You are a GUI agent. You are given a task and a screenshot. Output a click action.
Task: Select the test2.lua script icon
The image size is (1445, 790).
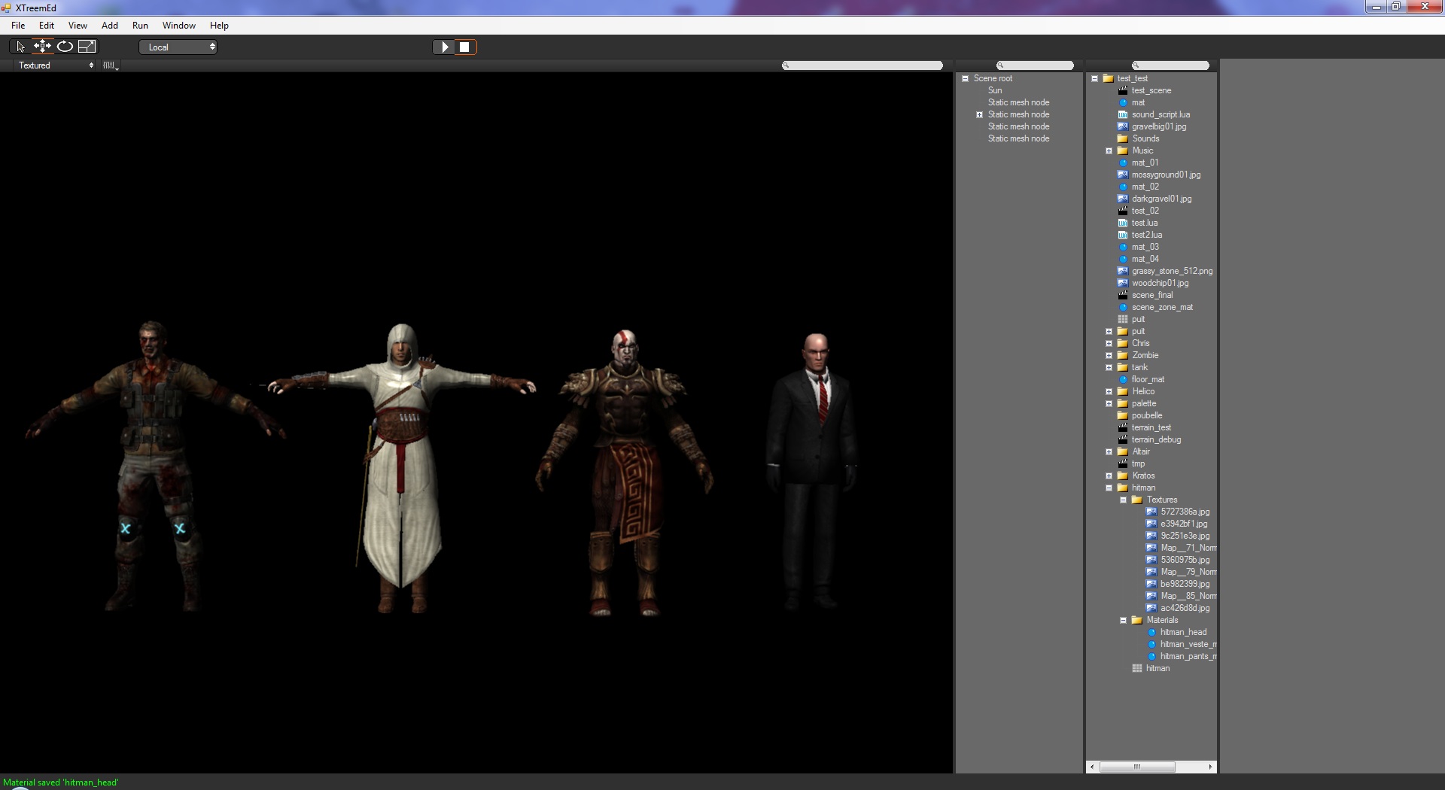point(1123,235)
